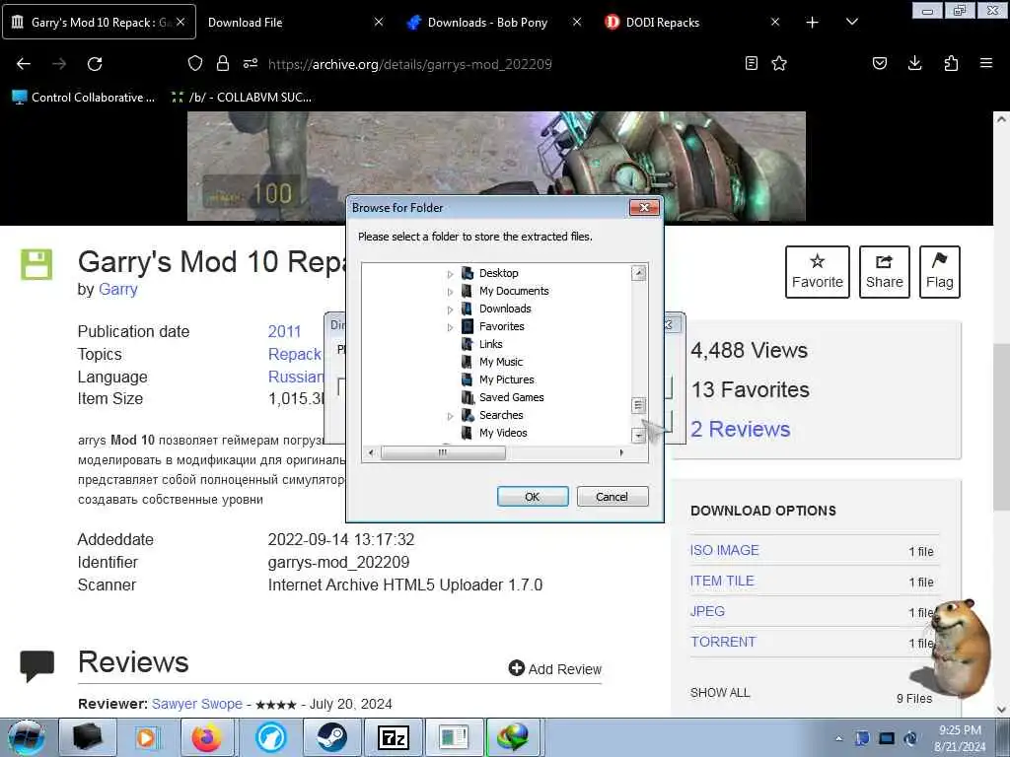
Task: Open the ISO IMAGE download option
Action: tap(724, 550)
